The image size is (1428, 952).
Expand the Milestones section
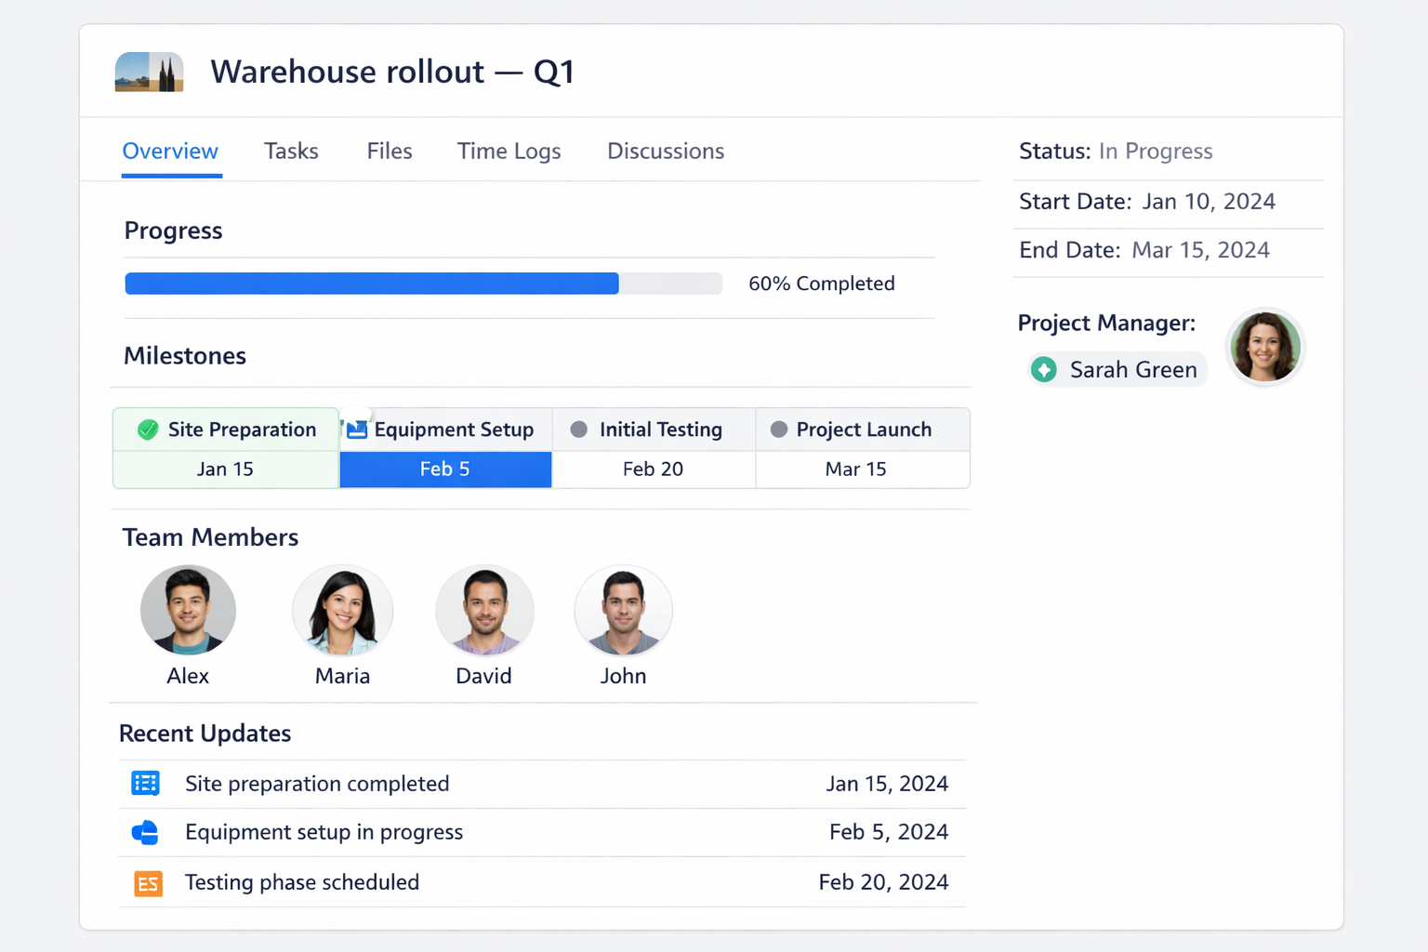[x=184, y=355]
